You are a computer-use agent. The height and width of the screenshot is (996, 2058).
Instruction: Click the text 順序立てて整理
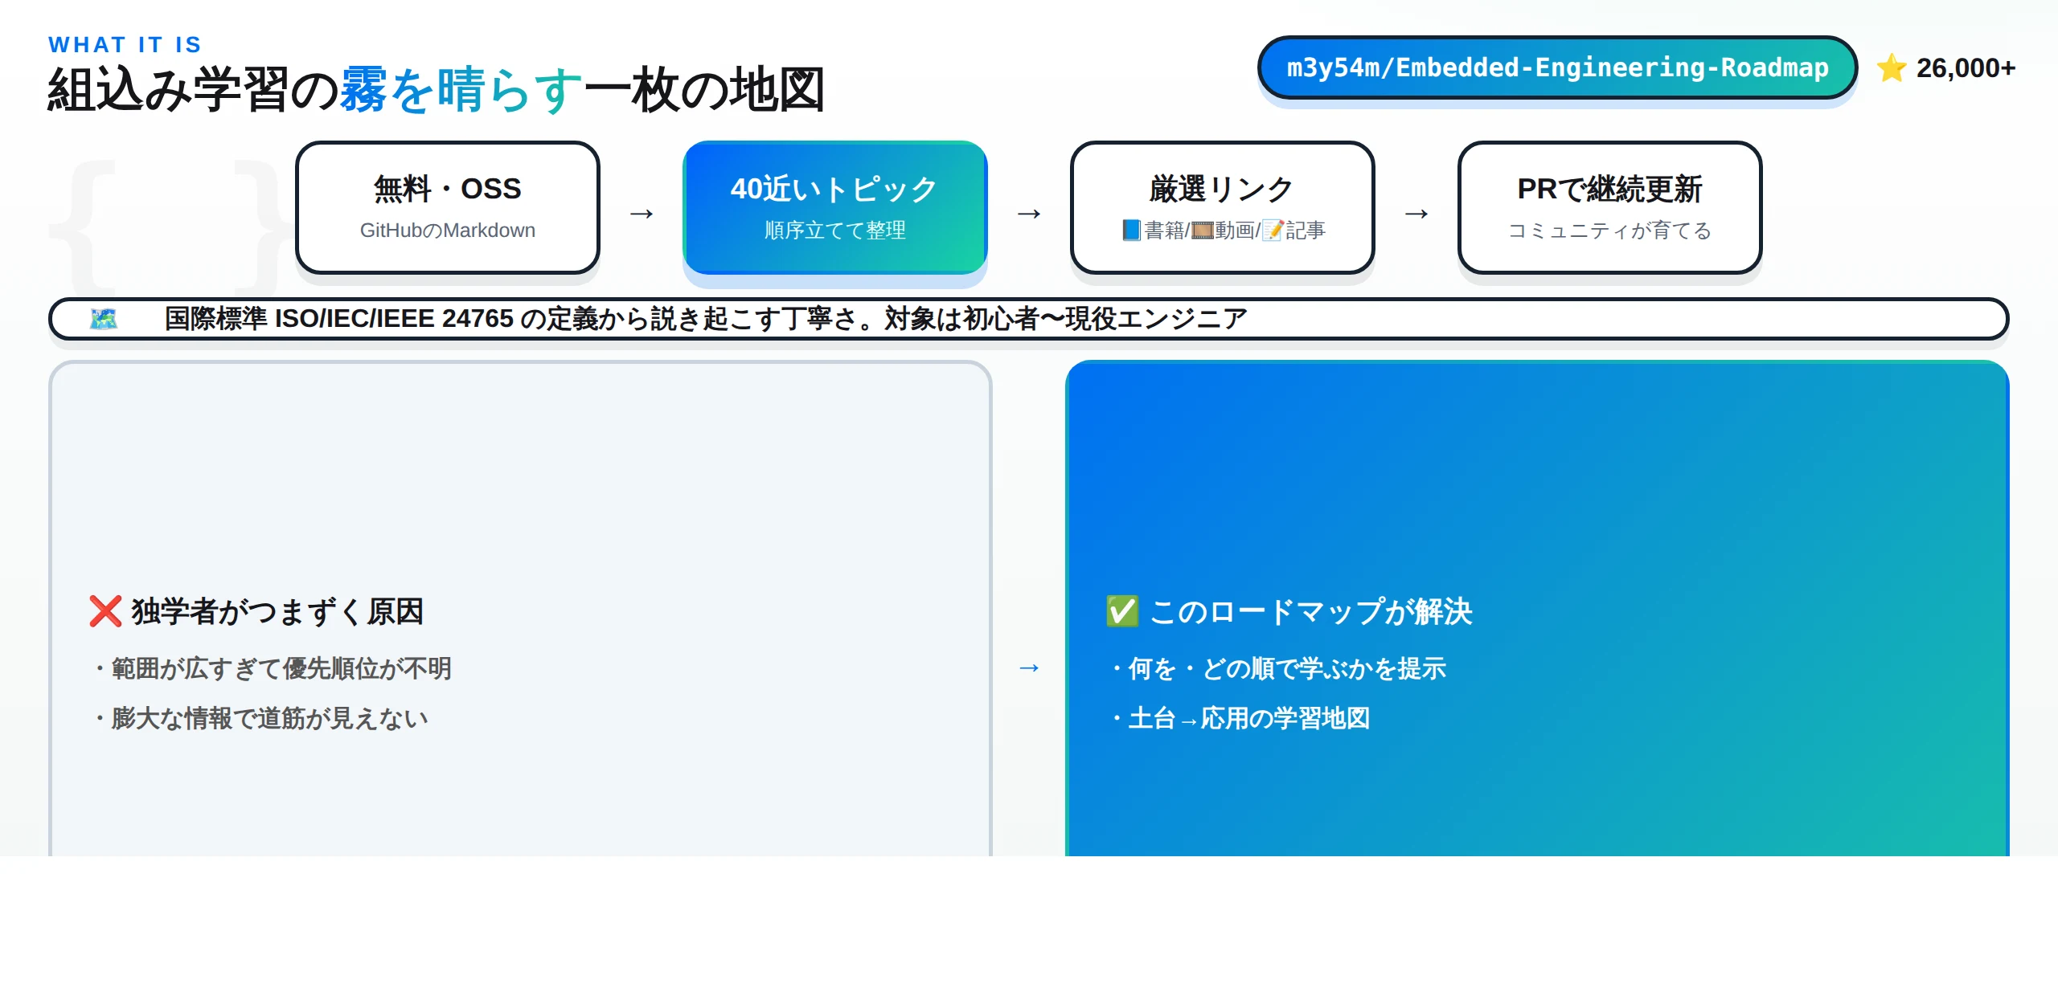[x=835, y=231]
